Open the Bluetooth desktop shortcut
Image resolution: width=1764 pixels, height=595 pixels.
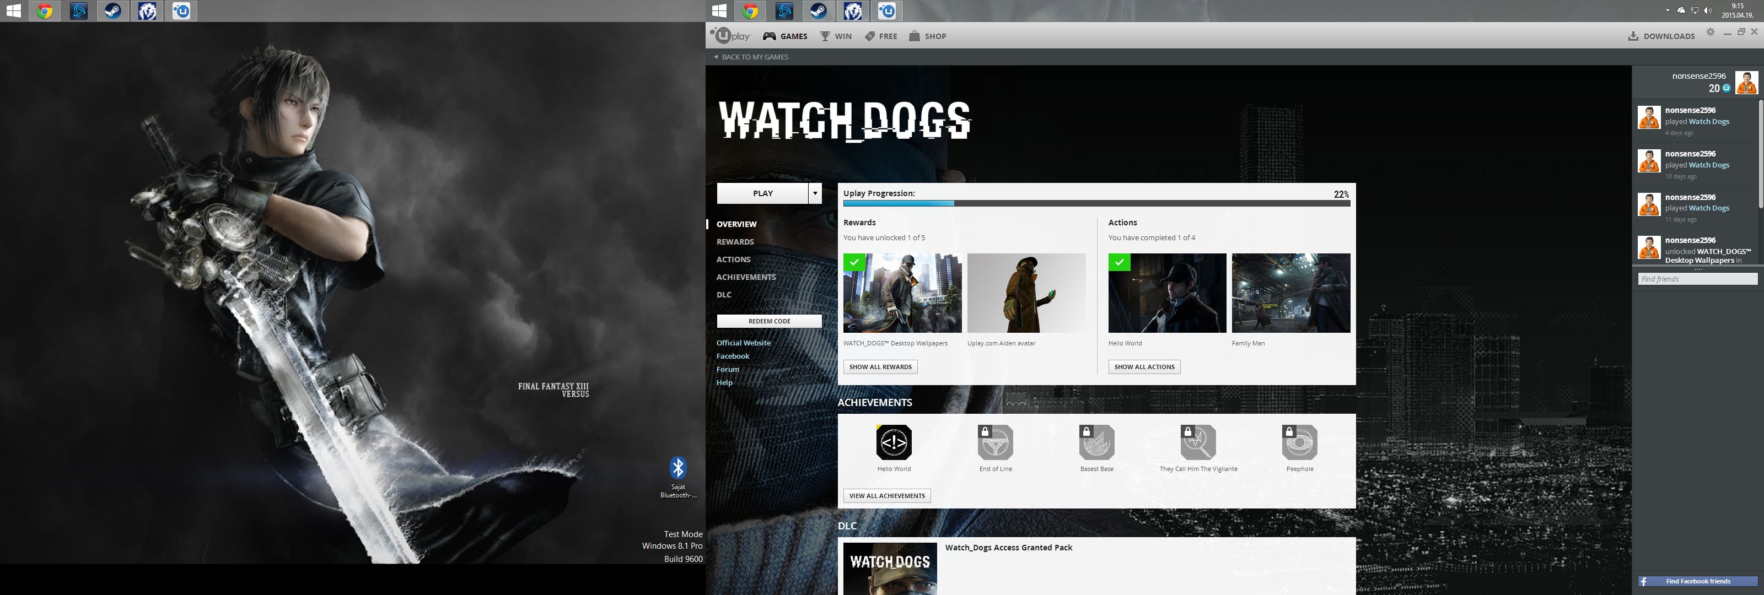click(x=678, y=468)
